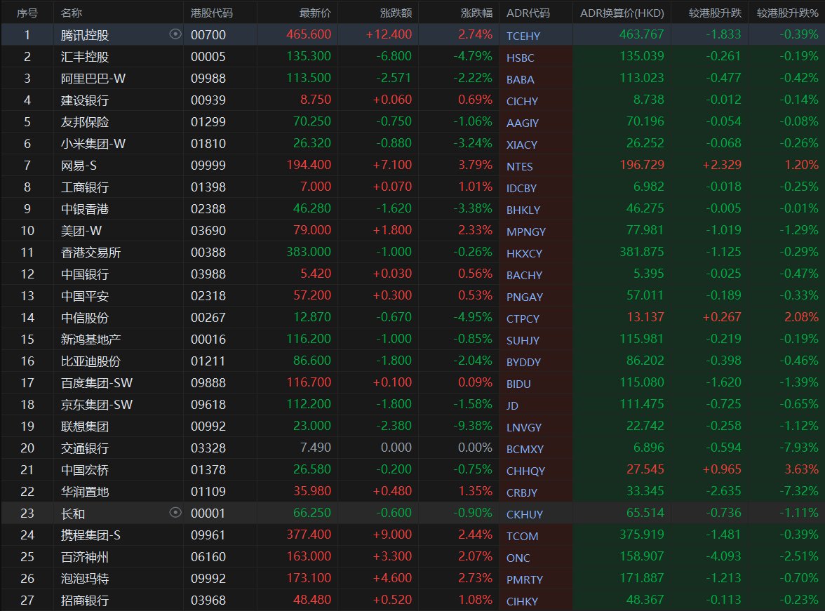Viewport: 825px width, 611px height.
Task: Sort by 最新价 column header
Action: [x=315, y=13]
